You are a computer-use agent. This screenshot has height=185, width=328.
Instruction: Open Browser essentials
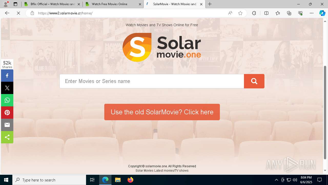pyautogui.click(x=300, y=13)
